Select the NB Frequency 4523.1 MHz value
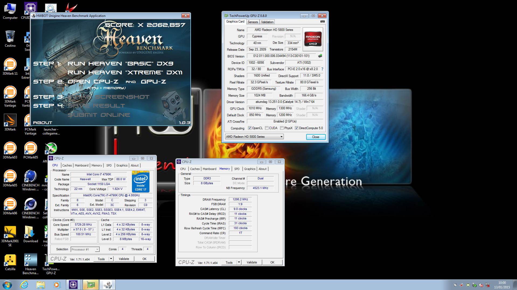 260,188
